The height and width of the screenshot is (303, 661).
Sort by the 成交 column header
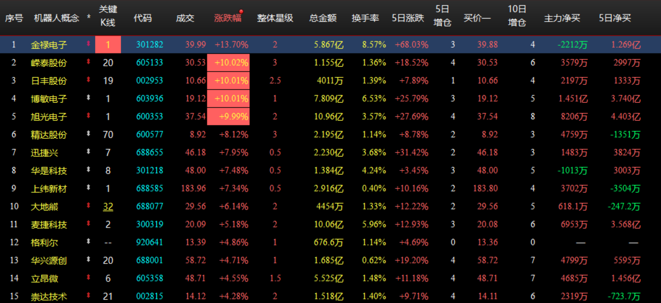point(185,18)
